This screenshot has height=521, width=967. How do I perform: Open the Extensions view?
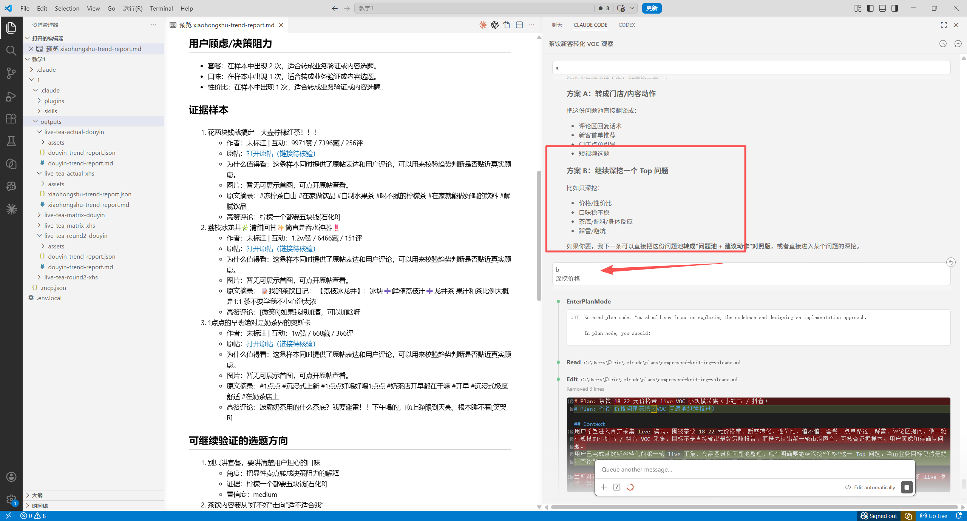[x=11, y=119]
